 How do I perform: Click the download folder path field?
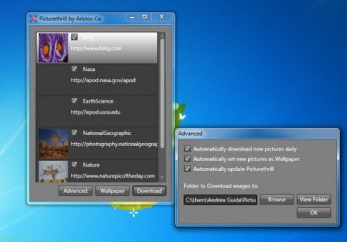pos(220,200)
